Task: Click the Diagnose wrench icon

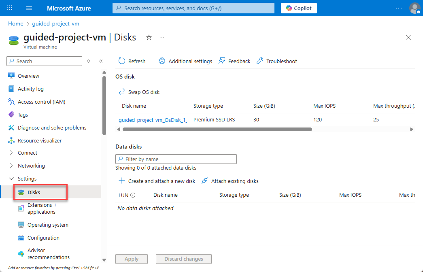Action: pos(11,127)
